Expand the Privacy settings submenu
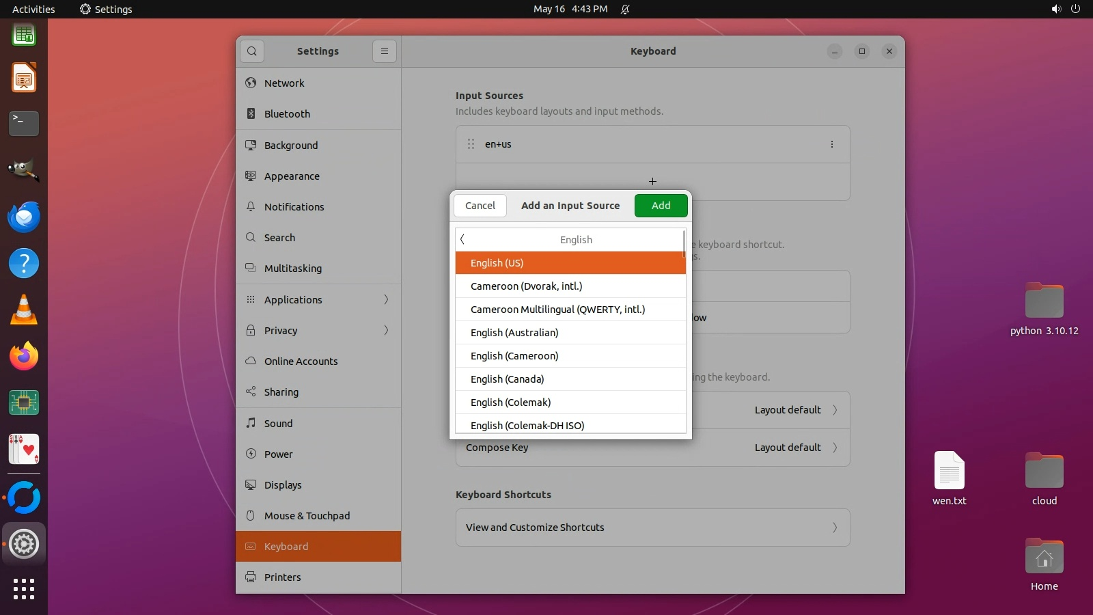This screenshot has height=615, width=1093. pyautogui.click(x=386, y=331)
